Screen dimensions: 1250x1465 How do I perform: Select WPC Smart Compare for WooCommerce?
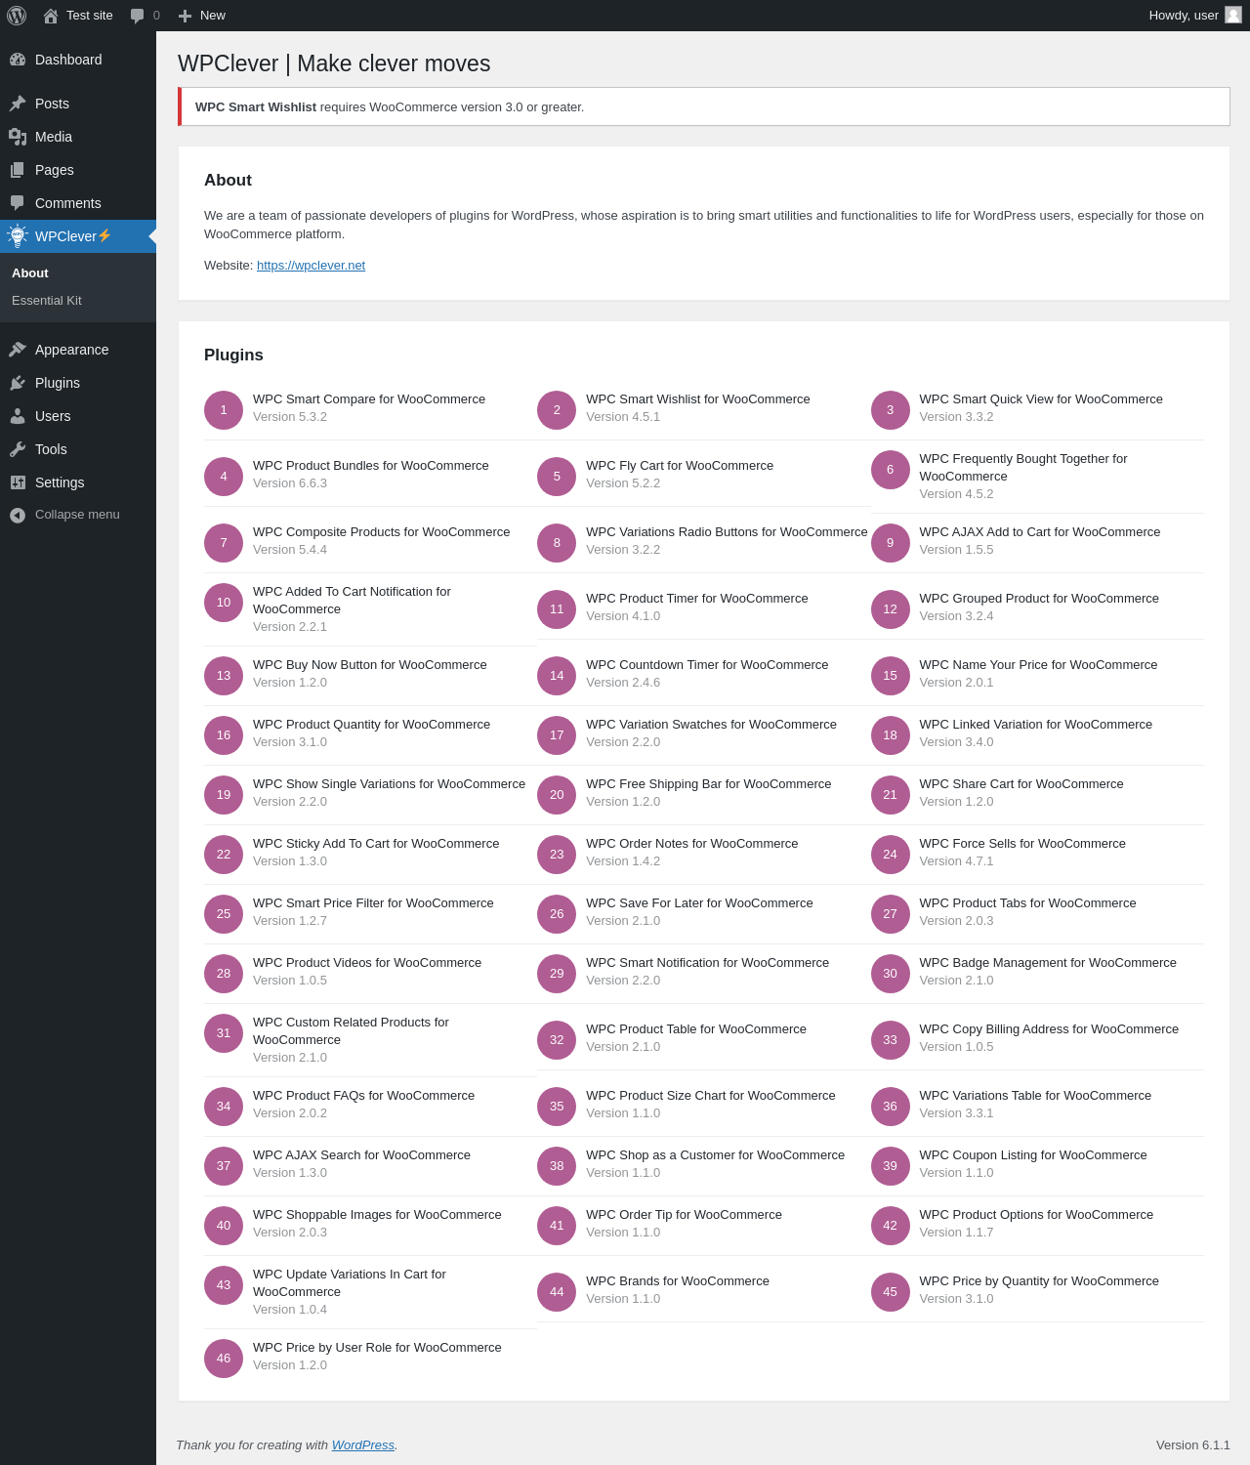point(369,399)
